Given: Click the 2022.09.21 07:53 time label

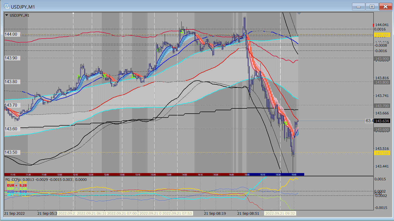Looking at the screenshot, I should (177, 213).
